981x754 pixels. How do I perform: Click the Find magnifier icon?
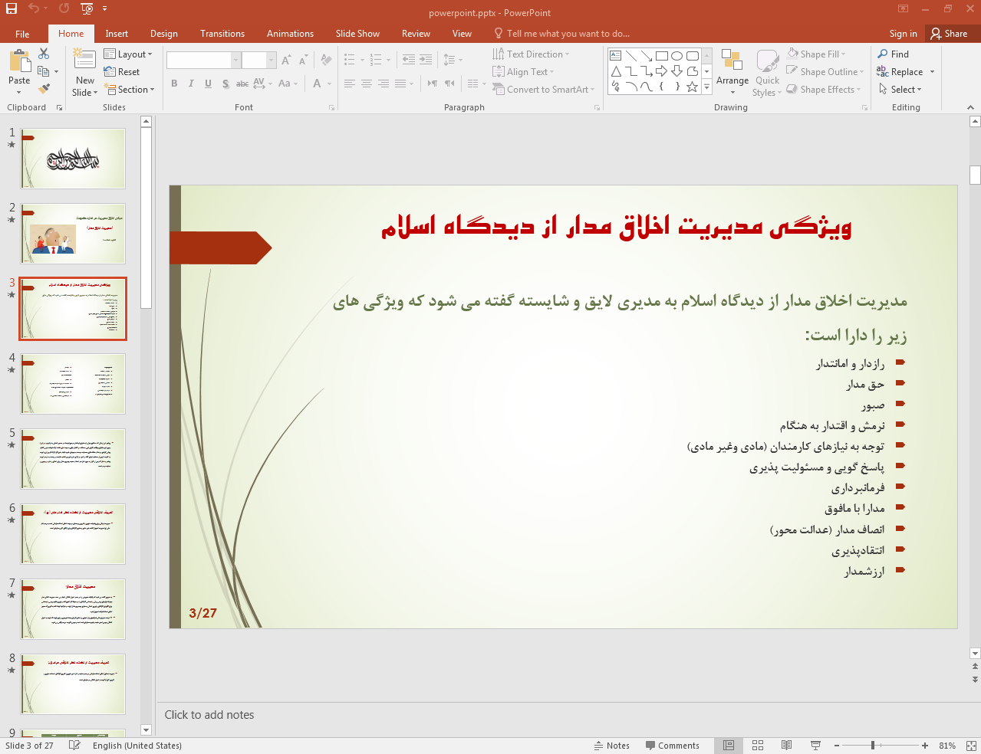[883, 54]
